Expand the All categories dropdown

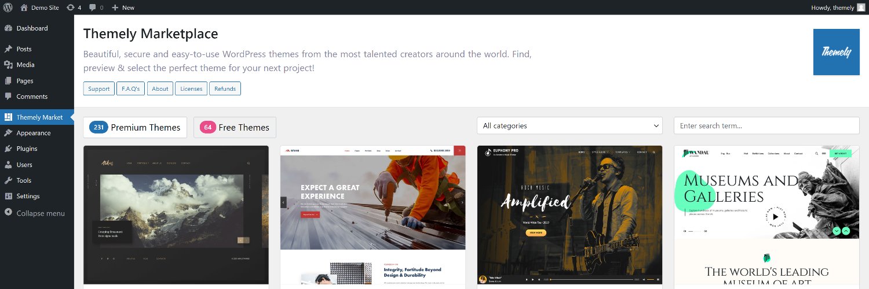click(569, 125)
